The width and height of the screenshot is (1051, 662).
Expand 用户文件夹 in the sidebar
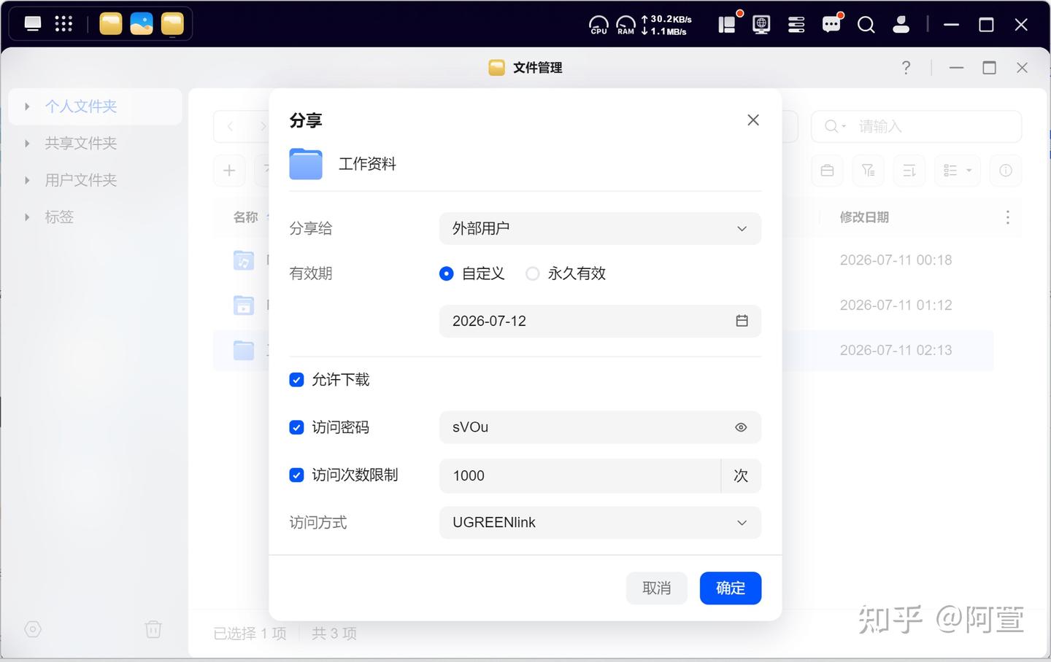tap(27, 180)
